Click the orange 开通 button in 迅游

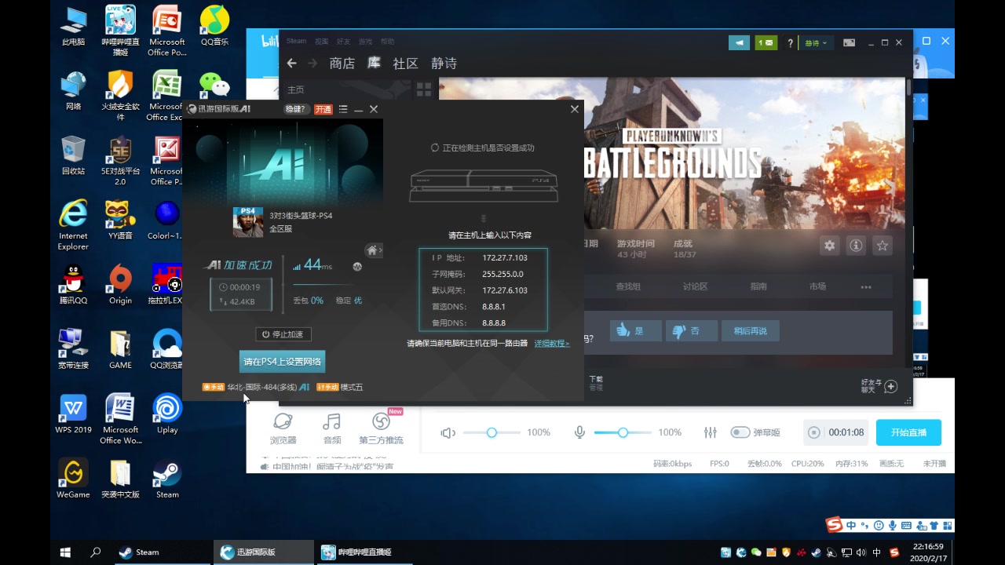coord(323,109)
